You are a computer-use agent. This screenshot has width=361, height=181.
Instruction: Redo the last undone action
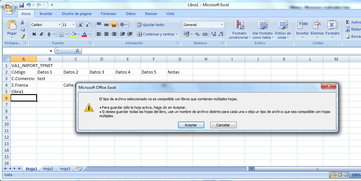[x=39, y=5]
